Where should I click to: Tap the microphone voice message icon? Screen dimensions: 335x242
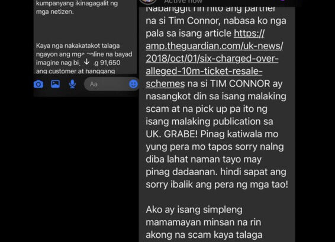point(72,84)
